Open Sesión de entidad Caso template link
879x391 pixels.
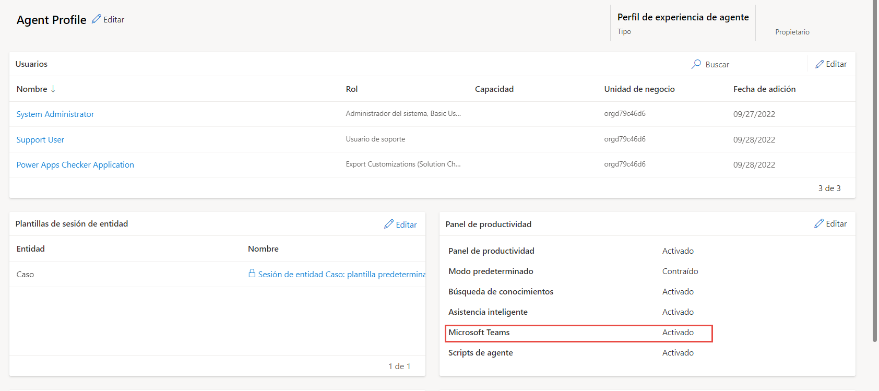pyautogui.click(x=342, y=275)
